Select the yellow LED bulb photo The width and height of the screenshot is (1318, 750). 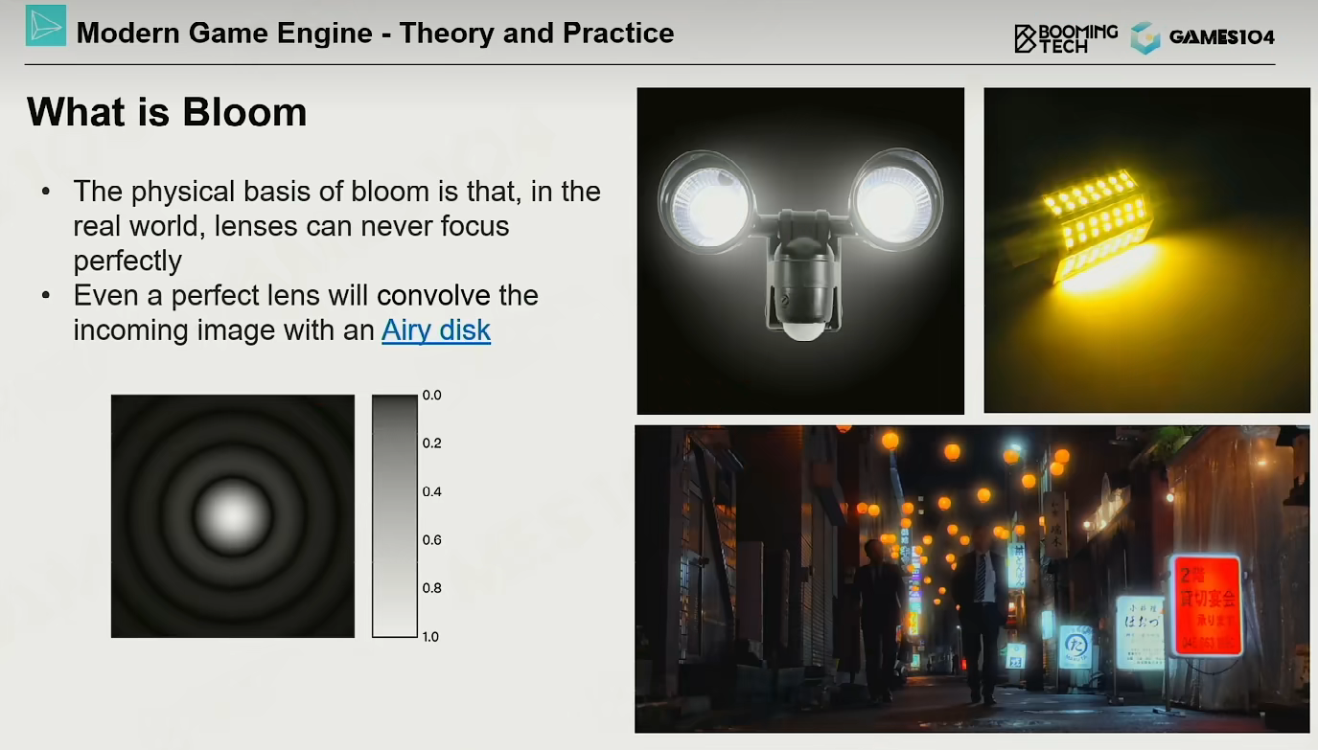(x=1146, y=250)
